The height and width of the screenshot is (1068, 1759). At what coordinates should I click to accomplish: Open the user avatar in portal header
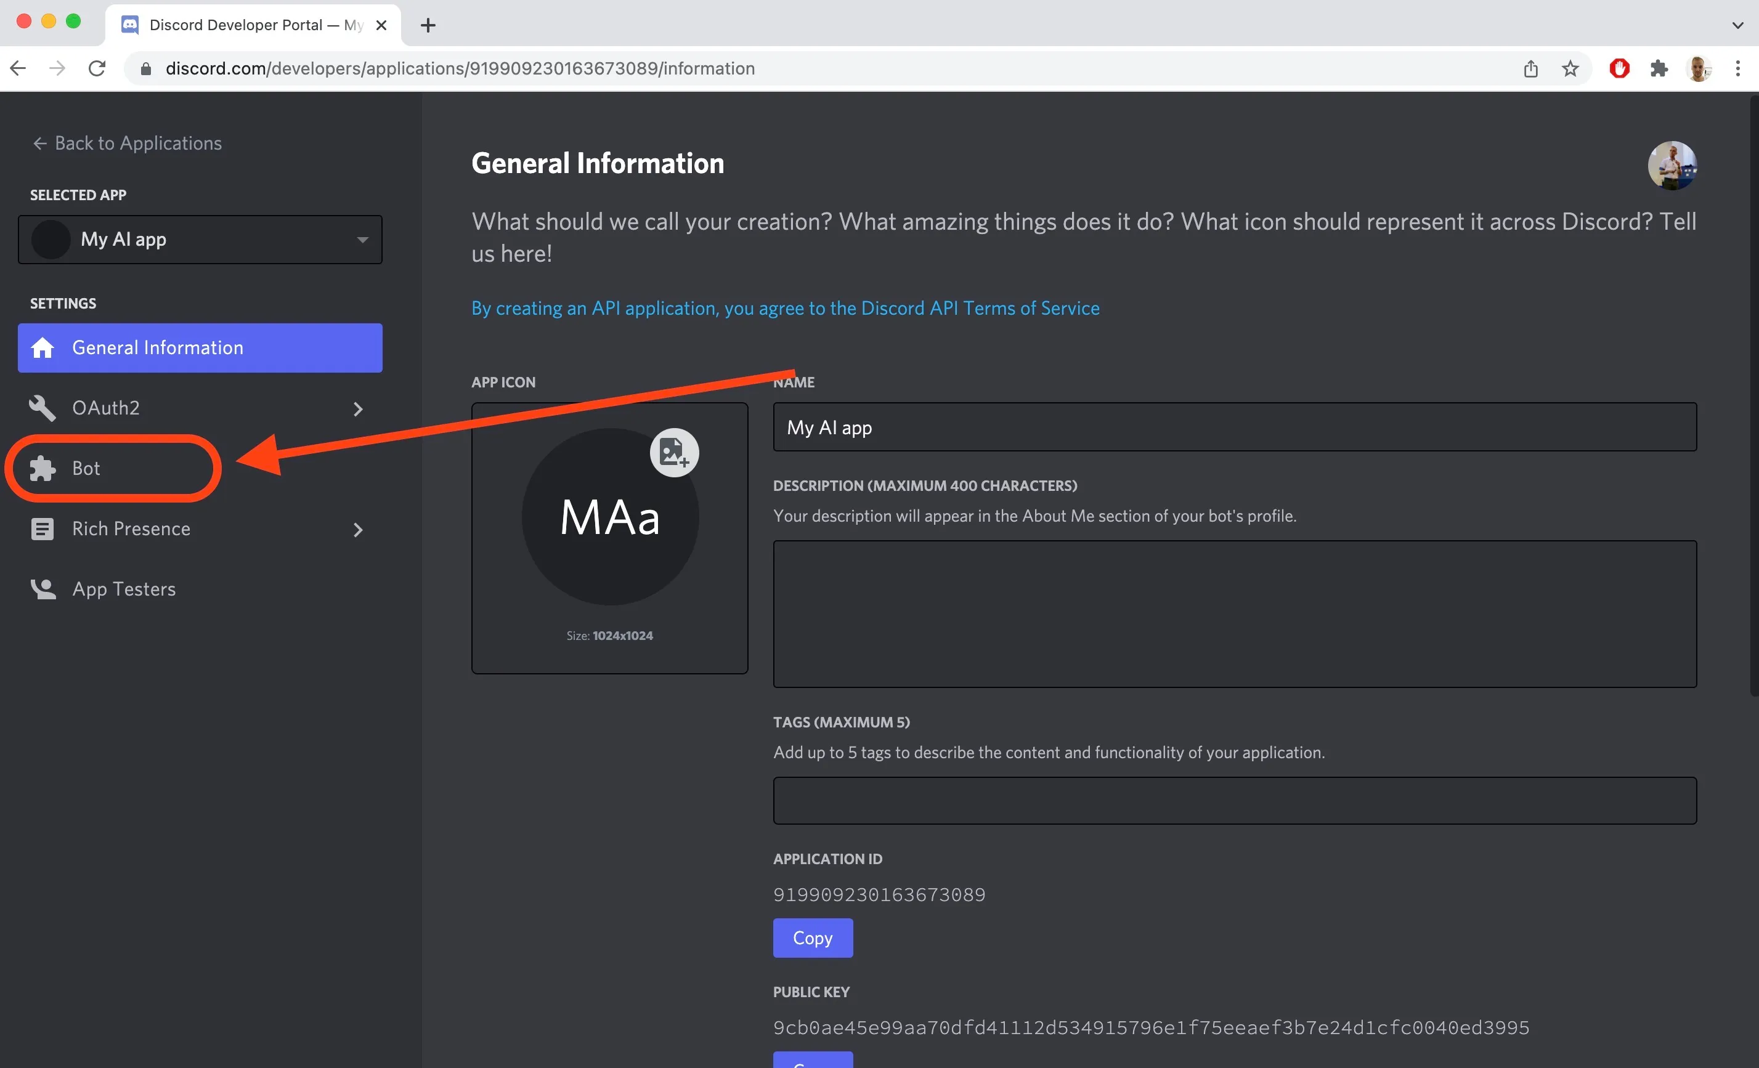pos(1672,165)
